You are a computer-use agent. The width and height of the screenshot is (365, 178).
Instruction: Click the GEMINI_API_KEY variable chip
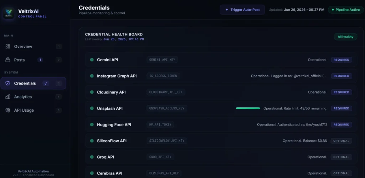tap(162, 60)
